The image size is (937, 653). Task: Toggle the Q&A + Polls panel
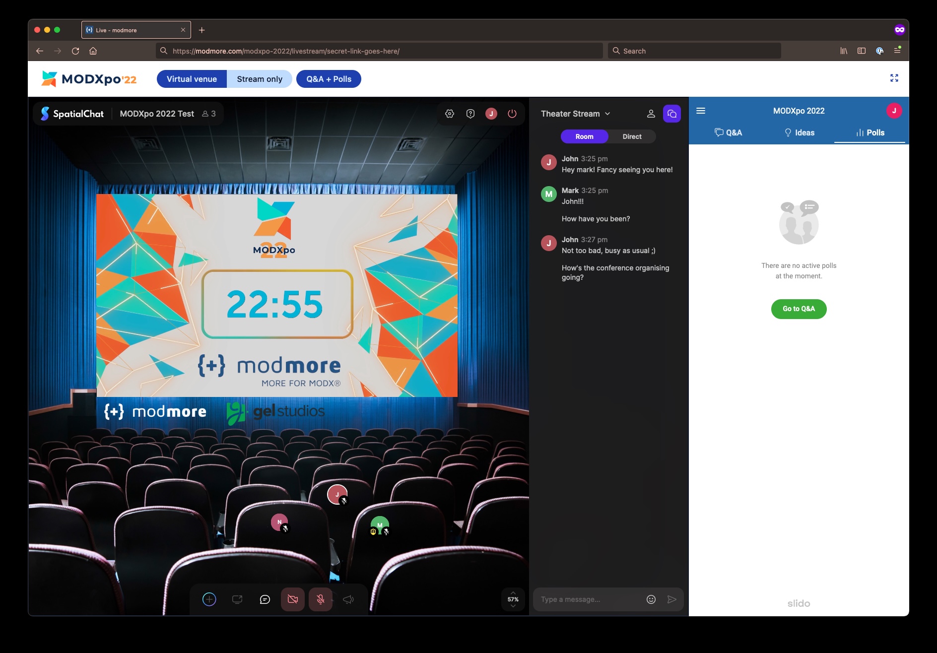(329, 79)
